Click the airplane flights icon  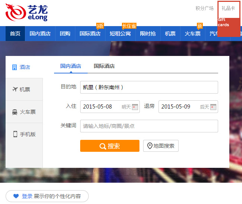click(x=15, y=90)
